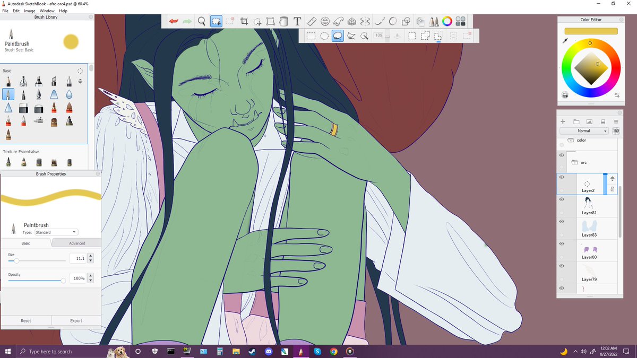Open Brush Palette icon with two brushes

[434, 22]
